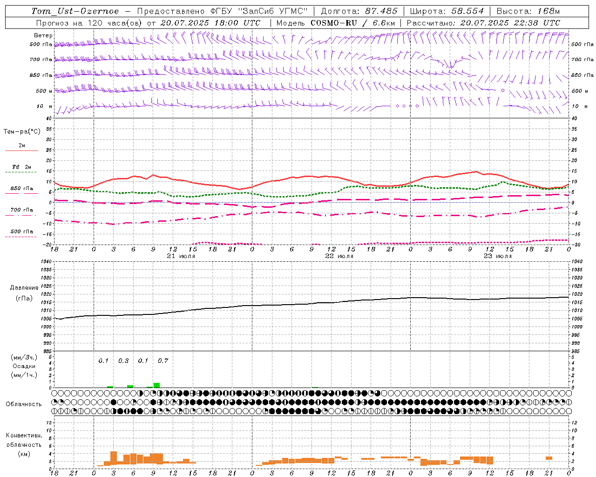Click the station title Tom_Ust-Ozernoe
Screen dimensions: 596x477
(75, 11)
